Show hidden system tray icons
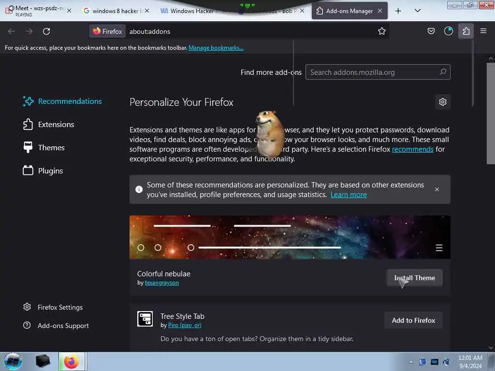Image resolution: width=495 pixels, height=371 pixels. click(411, 362)
